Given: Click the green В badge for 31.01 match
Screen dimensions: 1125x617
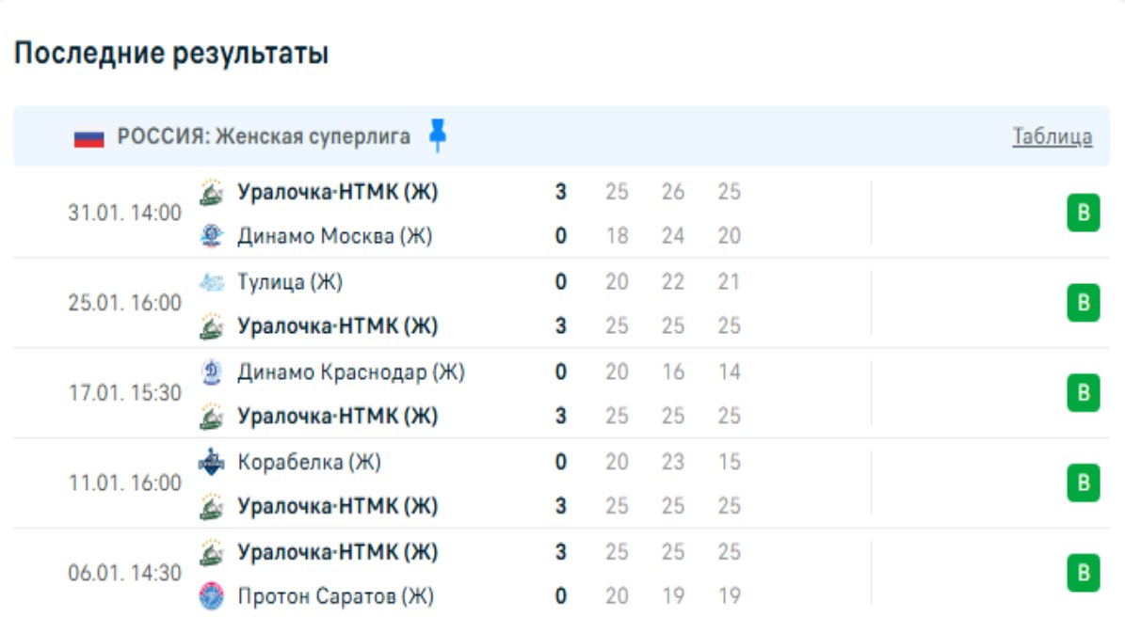Looking at the screenshot, I should [1083, 214].
